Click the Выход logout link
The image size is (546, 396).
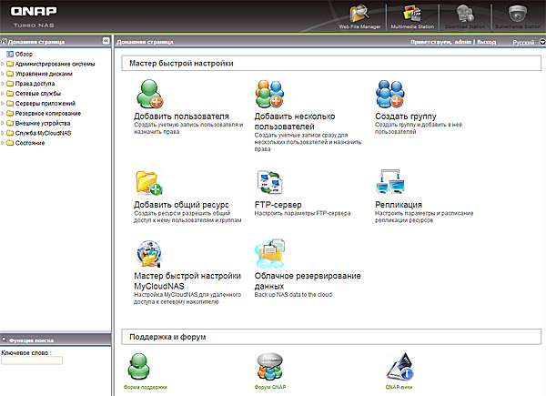click(487, 43)
